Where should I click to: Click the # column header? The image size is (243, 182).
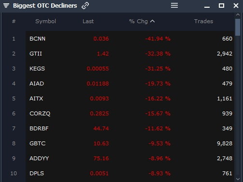[14, 21]
